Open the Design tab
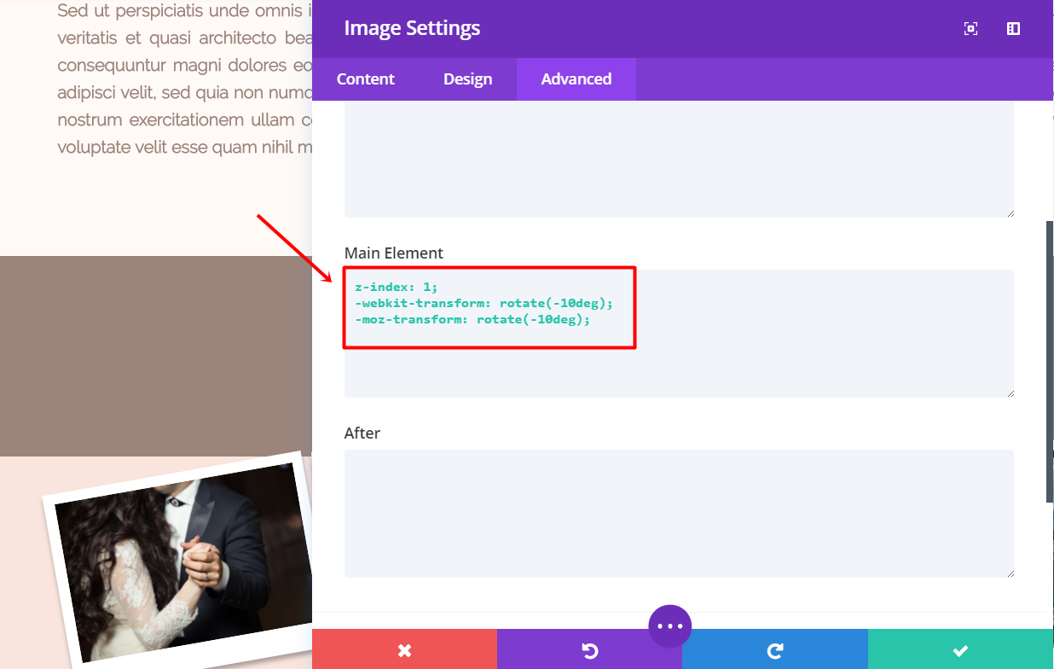The height and width of the screenshot is (669, 1054). pos(467,79)
